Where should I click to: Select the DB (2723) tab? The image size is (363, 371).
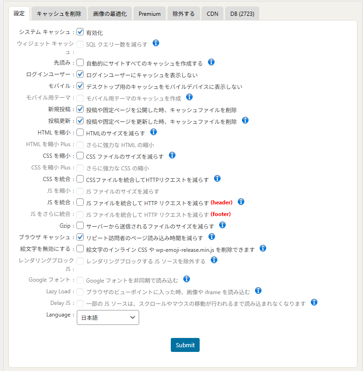[242, 13]
